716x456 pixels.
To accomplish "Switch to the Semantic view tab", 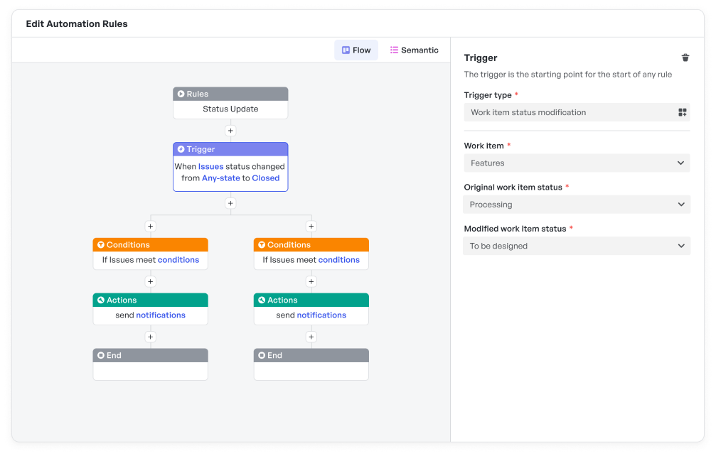I will point(415,50).
